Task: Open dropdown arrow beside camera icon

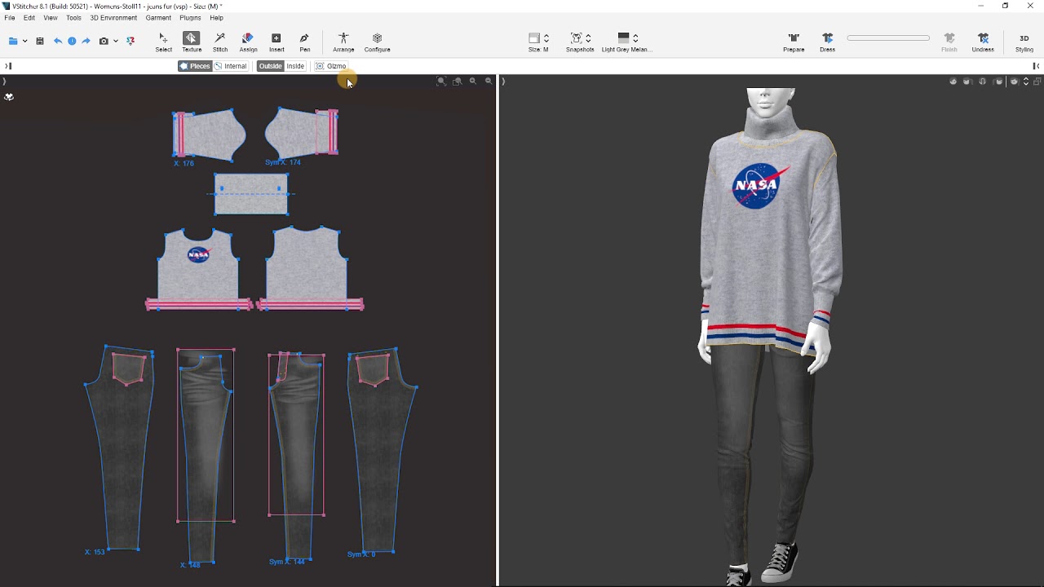Action: point(116,41)
